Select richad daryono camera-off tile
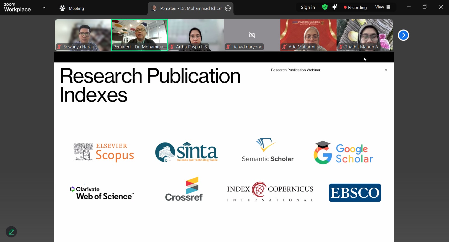This screenshot has height=242, width=449. (x=252, y=35)
